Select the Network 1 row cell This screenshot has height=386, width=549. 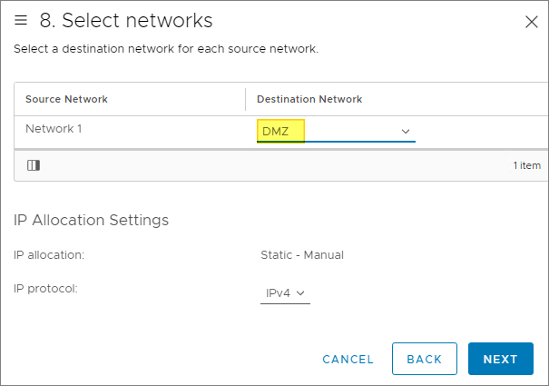click(x=54, y=129)
